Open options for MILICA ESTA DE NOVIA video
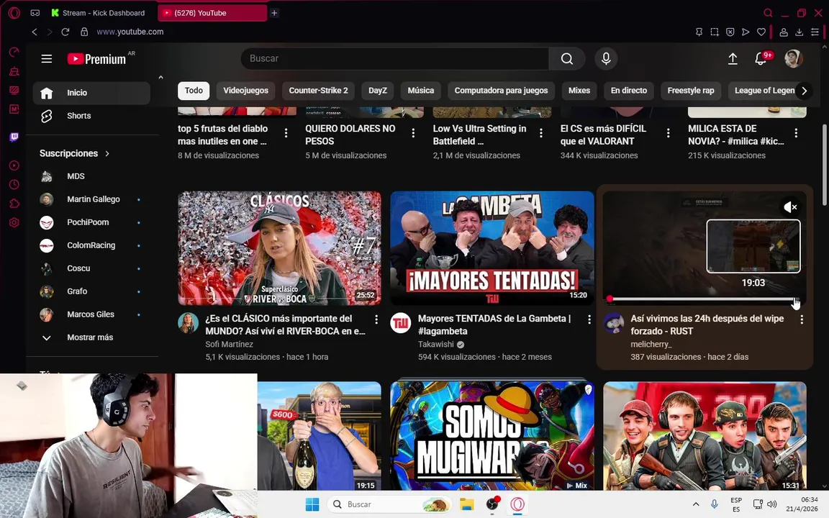 796,133
